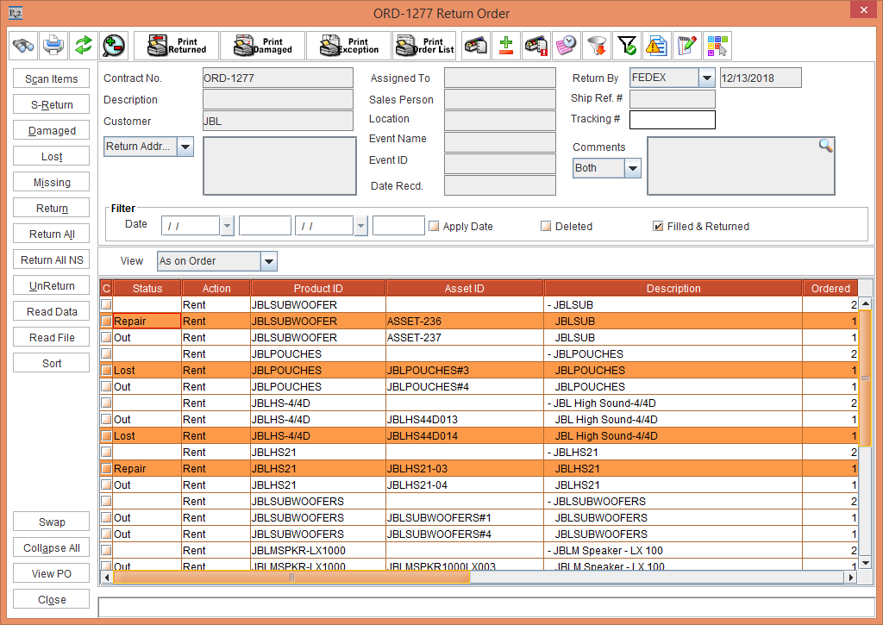Screen dimensions: 883x625
Task: Click the Print Returned toolbar button
Action: (x=177, y=45)
